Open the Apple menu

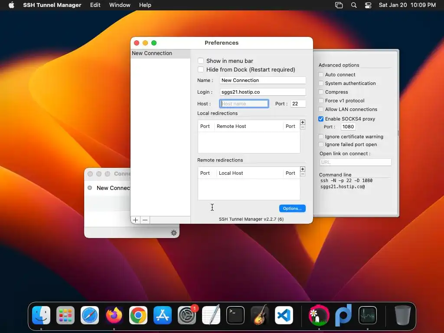tap(11, 5)
